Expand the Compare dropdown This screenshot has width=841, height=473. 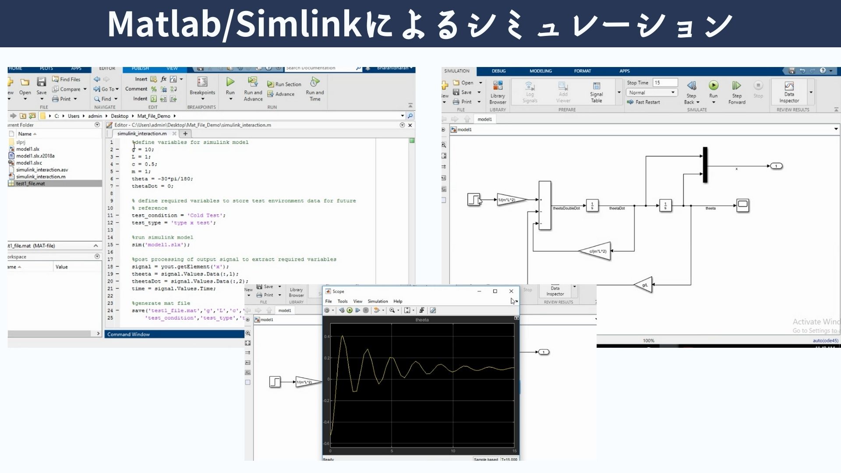(85, 89)
